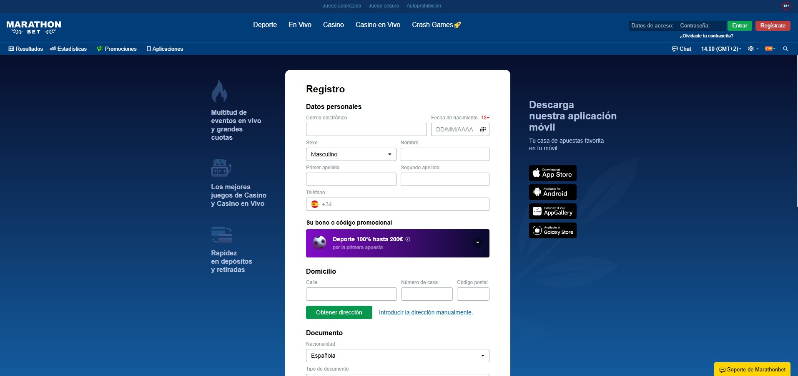Start a conversation with the Chat icon

tap(675, 49)
